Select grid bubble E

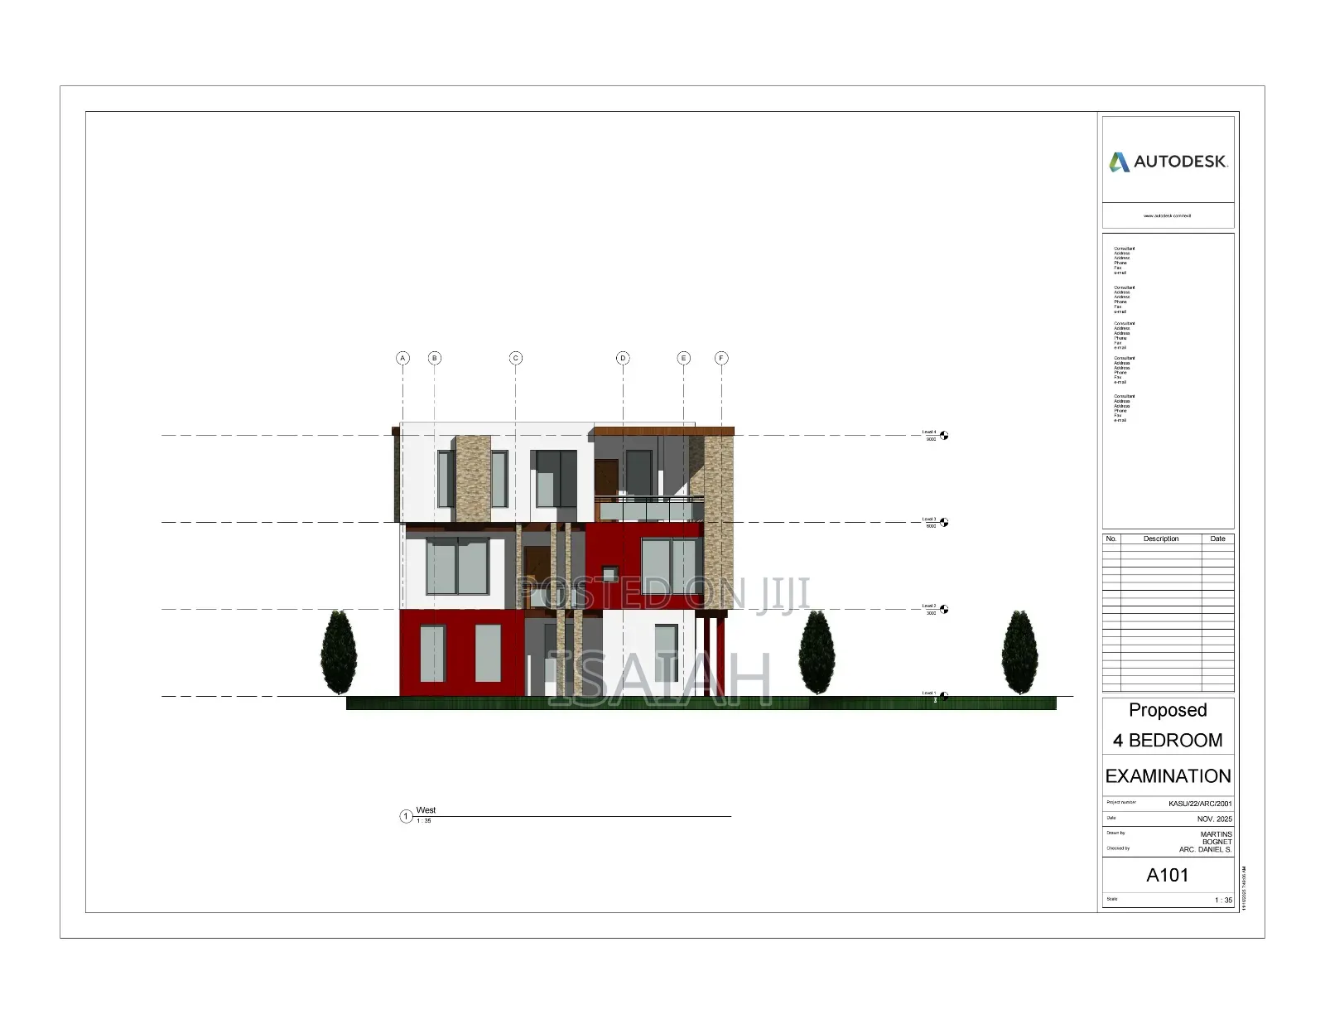pos(683,358)
